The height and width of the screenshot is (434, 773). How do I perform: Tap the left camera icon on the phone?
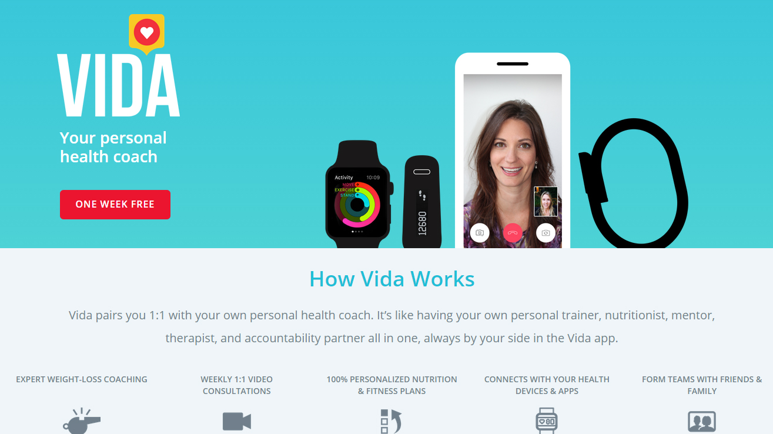click(x=480, y=232)
